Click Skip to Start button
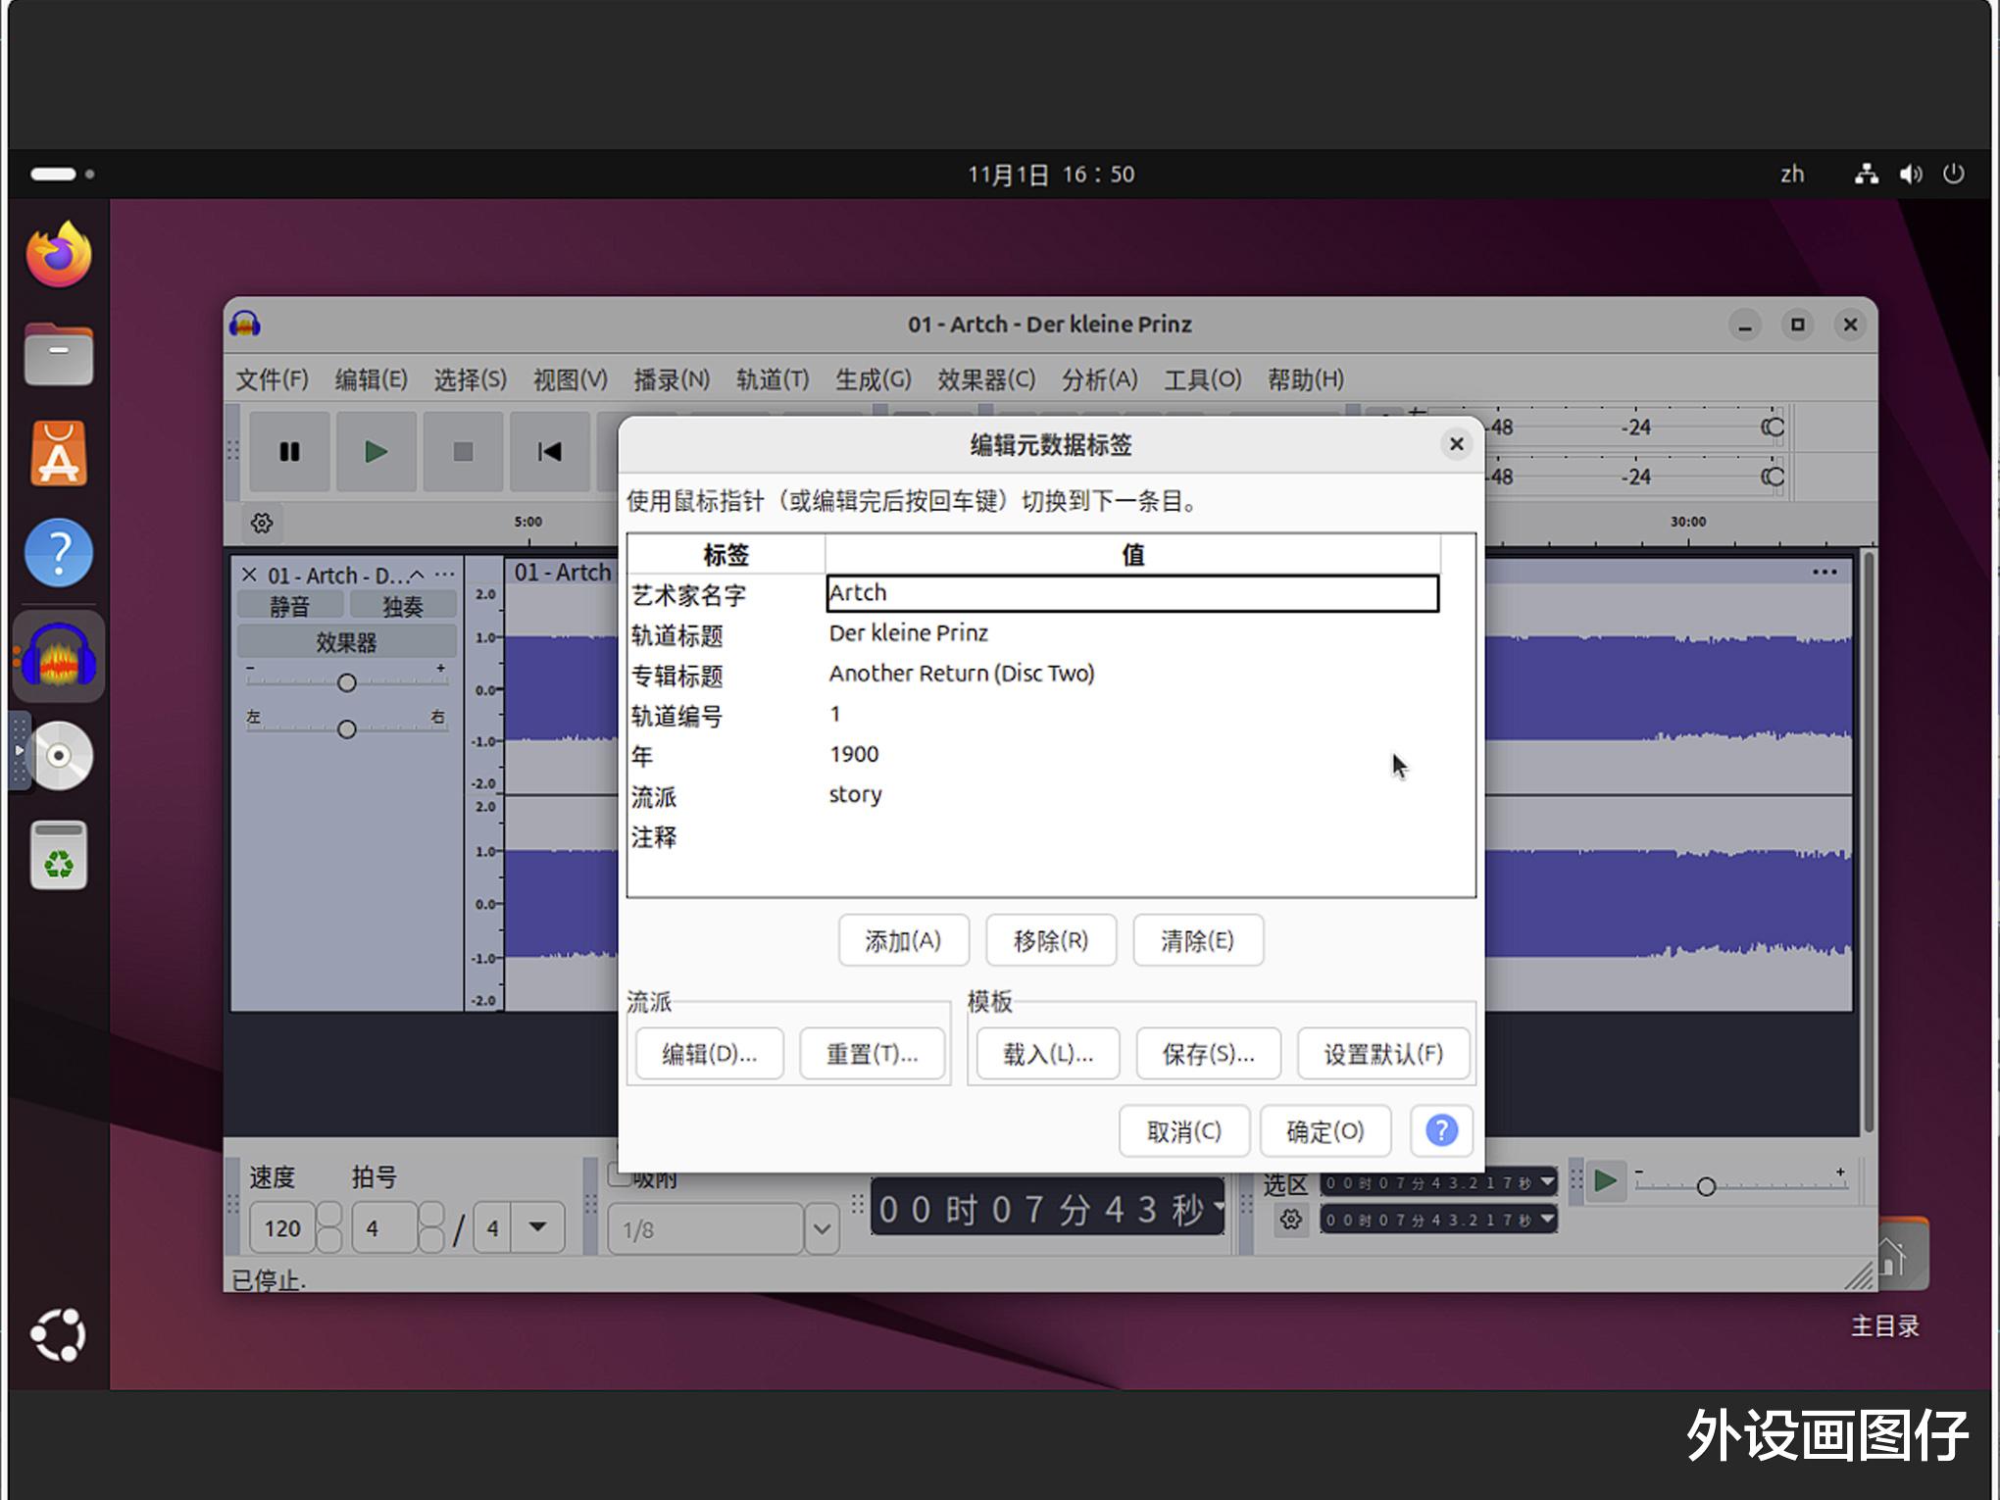Viewport: 2000px width, 1500px height. click(x=549, y=452)
